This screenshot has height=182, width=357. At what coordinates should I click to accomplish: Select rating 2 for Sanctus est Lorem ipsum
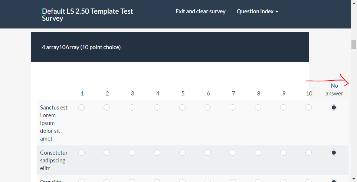(107, 108)
